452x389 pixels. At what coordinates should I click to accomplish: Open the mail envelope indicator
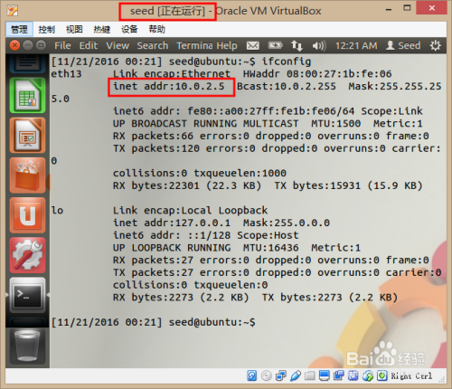pos(253,45)
